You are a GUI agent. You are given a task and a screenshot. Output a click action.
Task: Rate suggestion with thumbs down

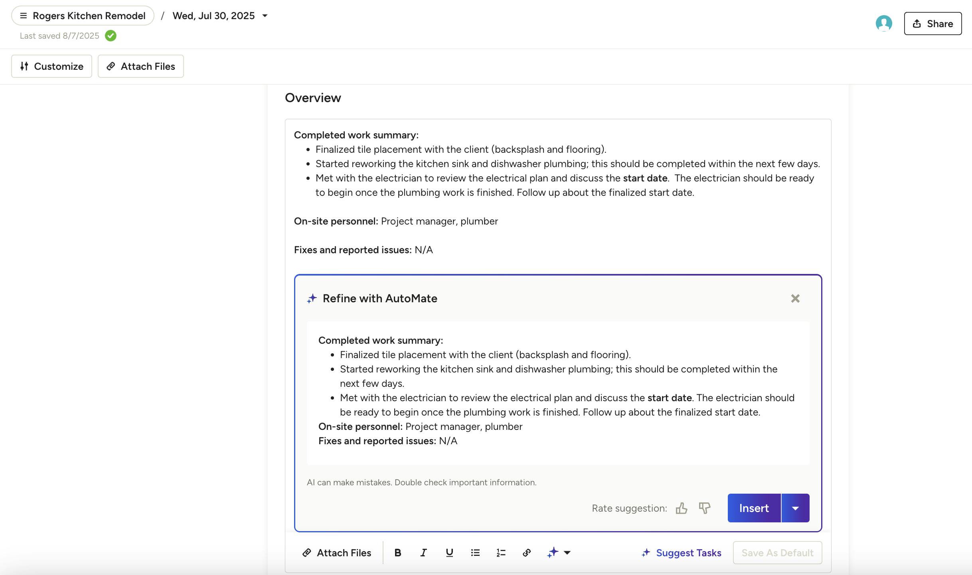coord(705,508)
